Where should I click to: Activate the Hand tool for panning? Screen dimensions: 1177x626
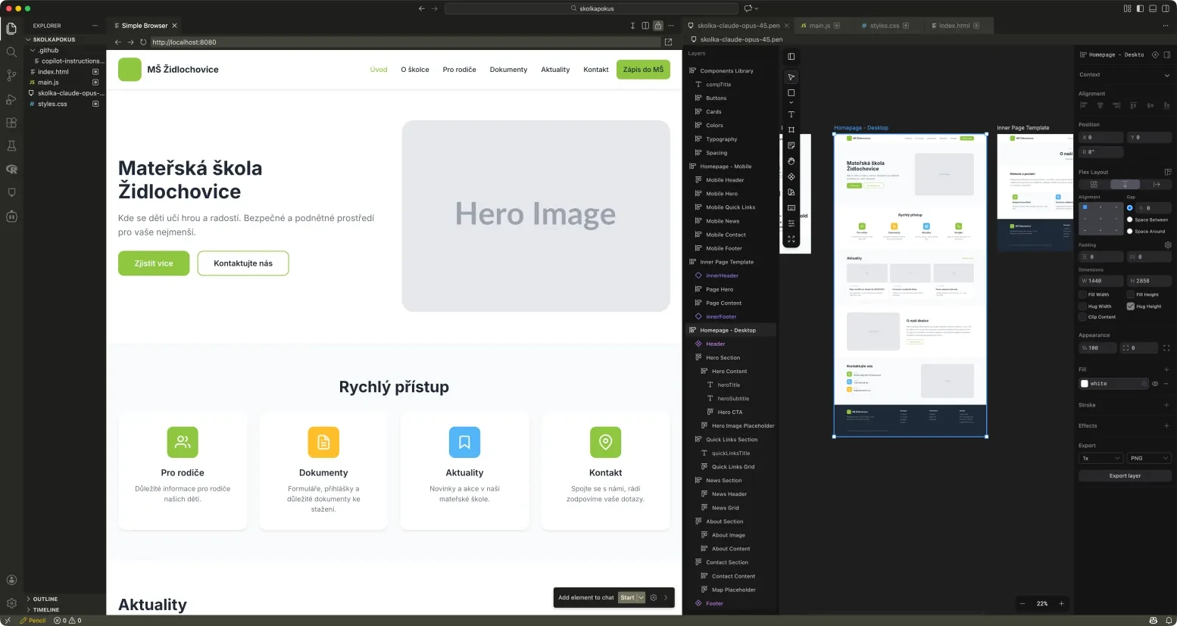tap(791, 161)
